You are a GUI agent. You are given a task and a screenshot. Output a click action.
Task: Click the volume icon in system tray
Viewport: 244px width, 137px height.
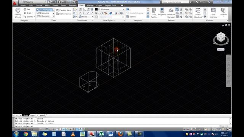tap(217, 134)
